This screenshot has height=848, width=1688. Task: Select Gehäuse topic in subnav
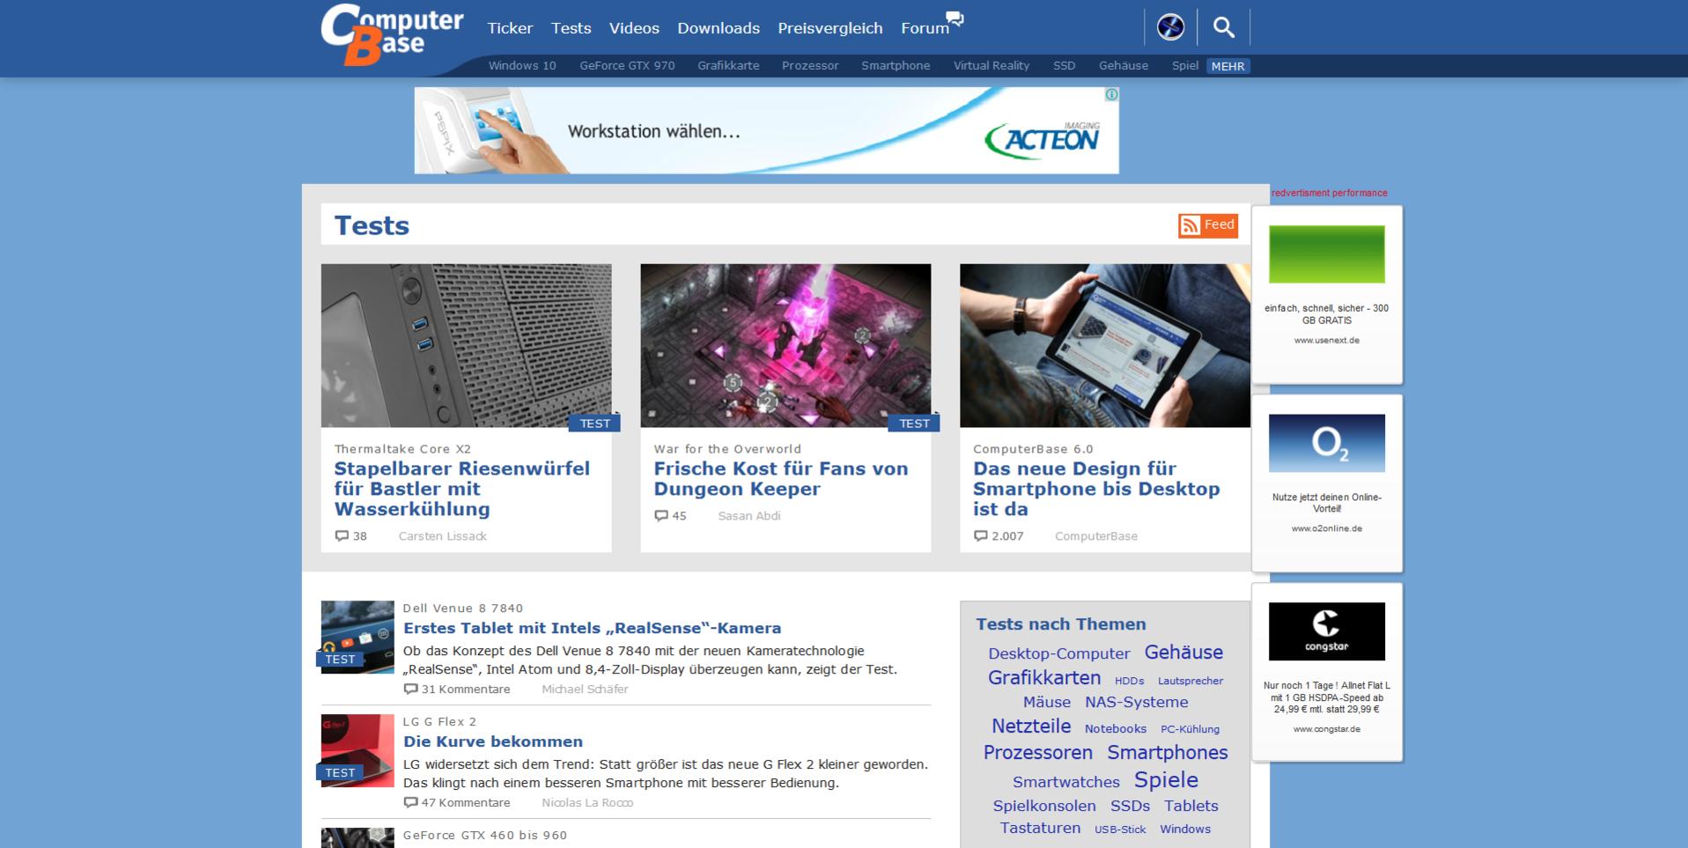point(1124,66)
